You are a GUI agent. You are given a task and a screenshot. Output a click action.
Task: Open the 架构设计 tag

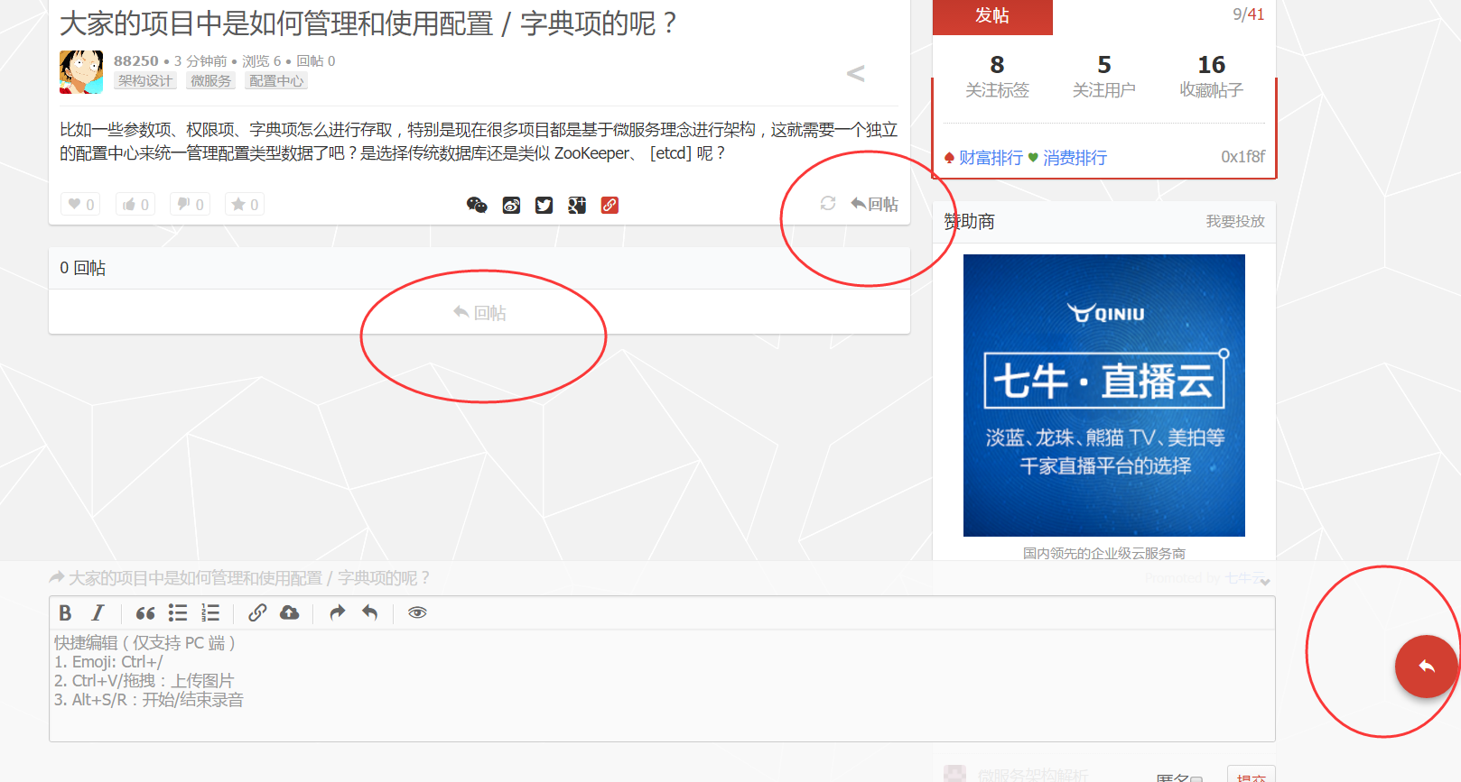click(x=145, y=81)
